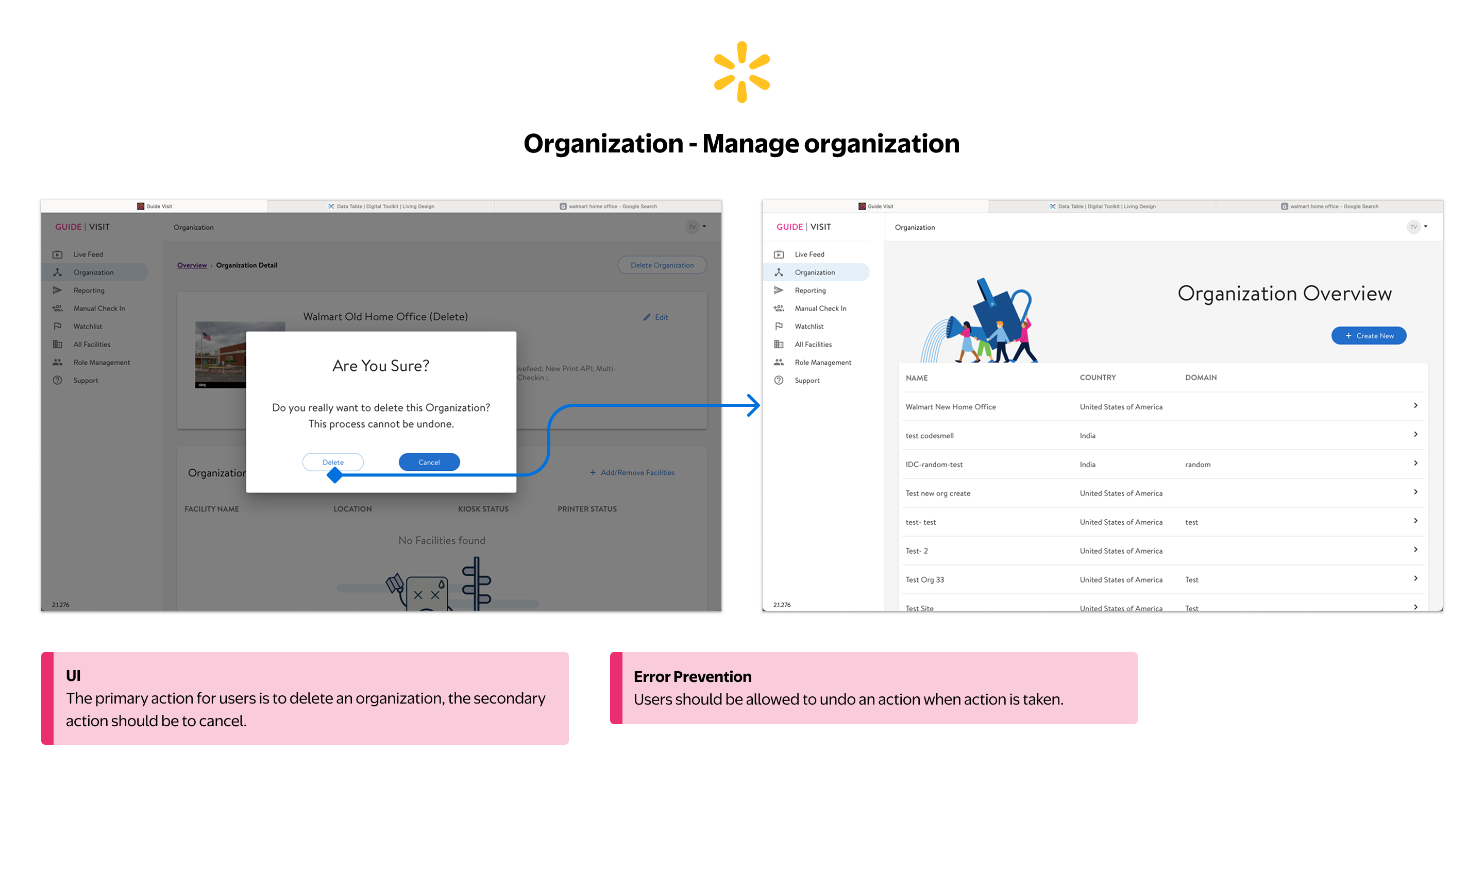1484x890 pixels.
Task: Click the pencil Edit icon on organization card
Action: coord(647,317)
